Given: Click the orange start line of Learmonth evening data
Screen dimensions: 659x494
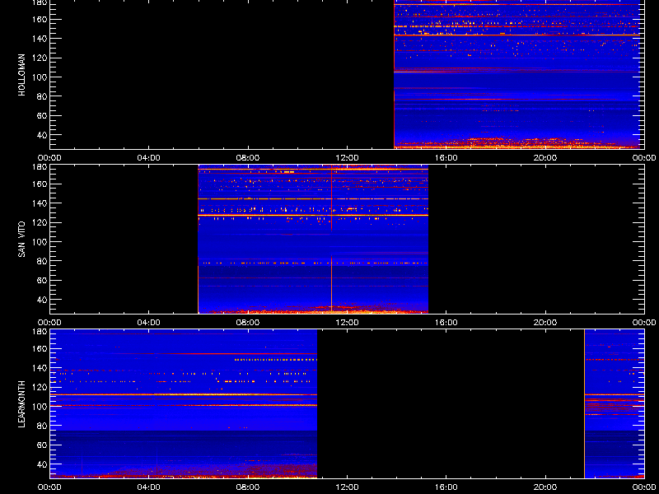Looking at the screenshot, I should [585, 404].
